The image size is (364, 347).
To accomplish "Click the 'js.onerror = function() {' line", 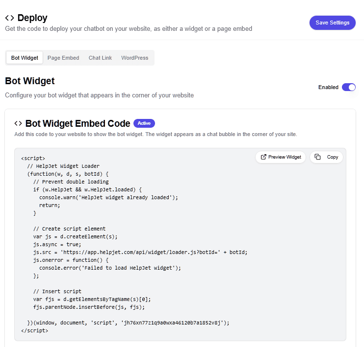I will click(71, 260).
